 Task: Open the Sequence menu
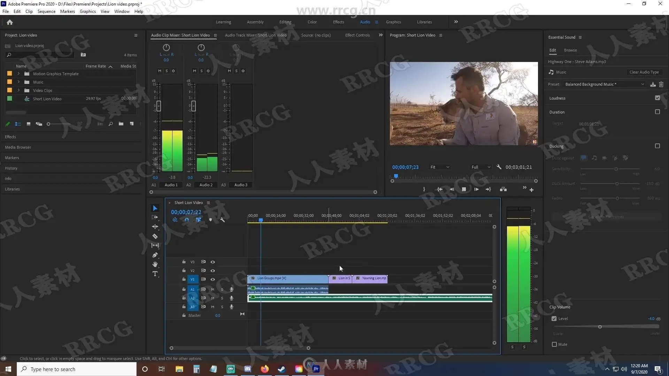click(x=46, y=11)
